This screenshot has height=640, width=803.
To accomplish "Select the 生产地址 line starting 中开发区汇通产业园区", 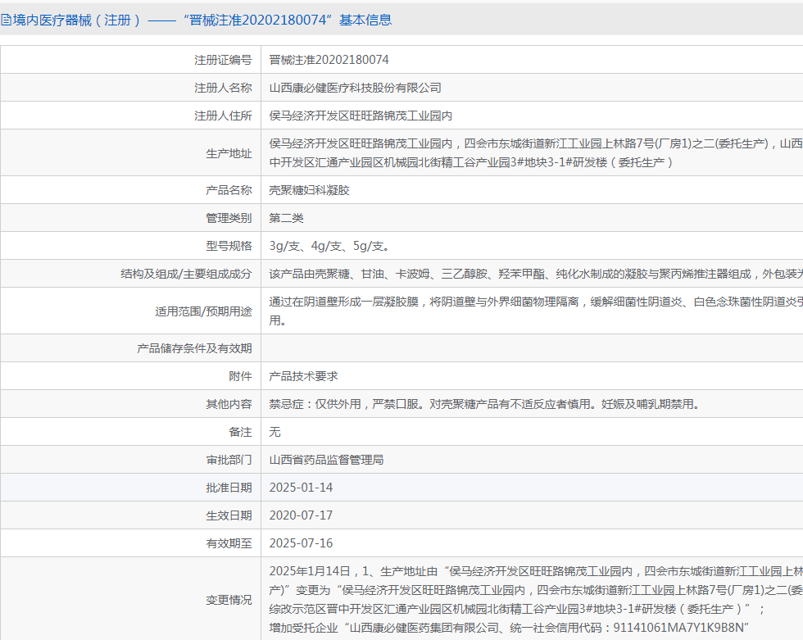I will pyautogui.click(x=470, y=162).
